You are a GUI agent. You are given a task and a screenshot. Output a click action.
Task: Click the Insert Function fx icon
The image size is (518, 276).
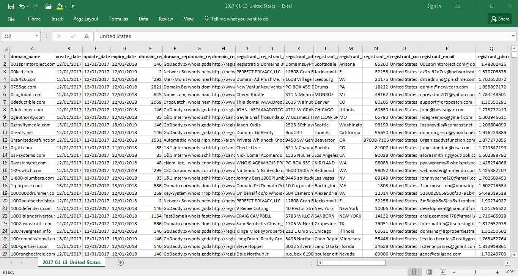[87, 36]
